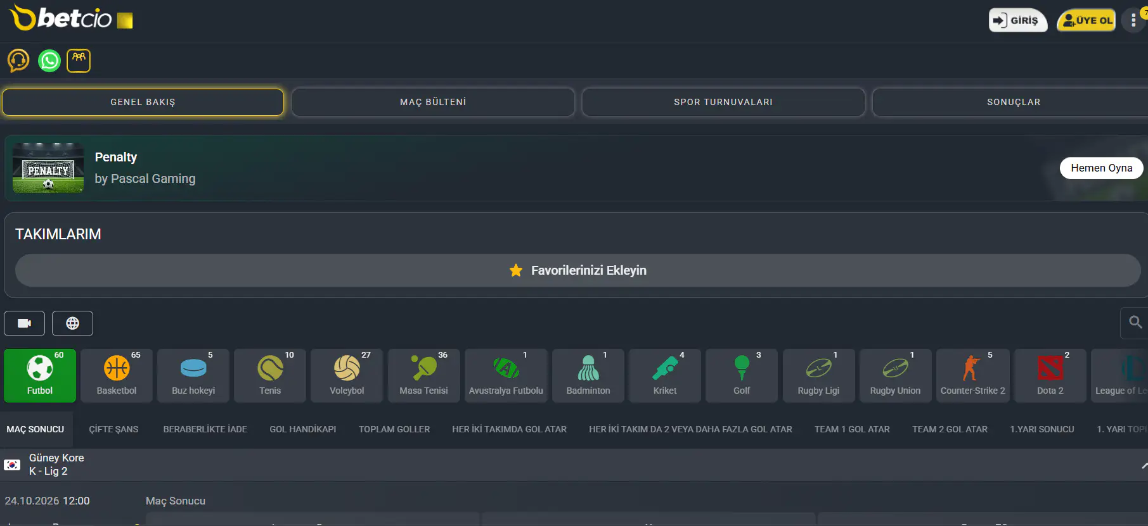Open the yellow group community icon
This screenshot has height=526, width=1148.
coord(79,61)
